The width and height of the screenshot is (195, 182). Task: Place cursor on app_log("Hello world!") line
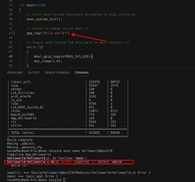pyautogui.click(x=48, y=33)
